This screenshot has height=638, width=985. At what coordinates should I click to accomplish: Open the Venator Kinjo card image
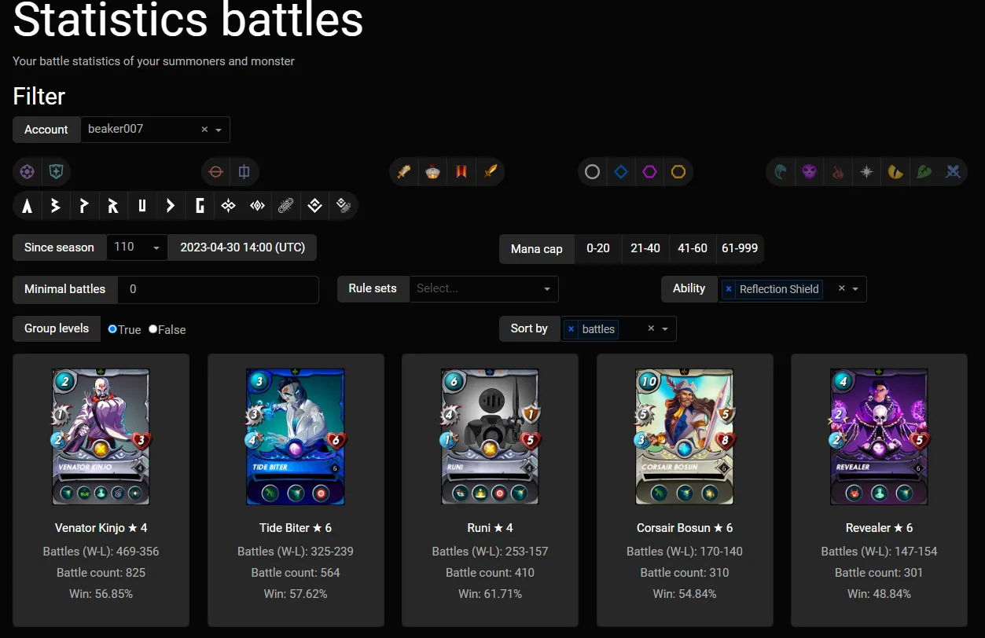pyautogui.click(x=101, y=437)
